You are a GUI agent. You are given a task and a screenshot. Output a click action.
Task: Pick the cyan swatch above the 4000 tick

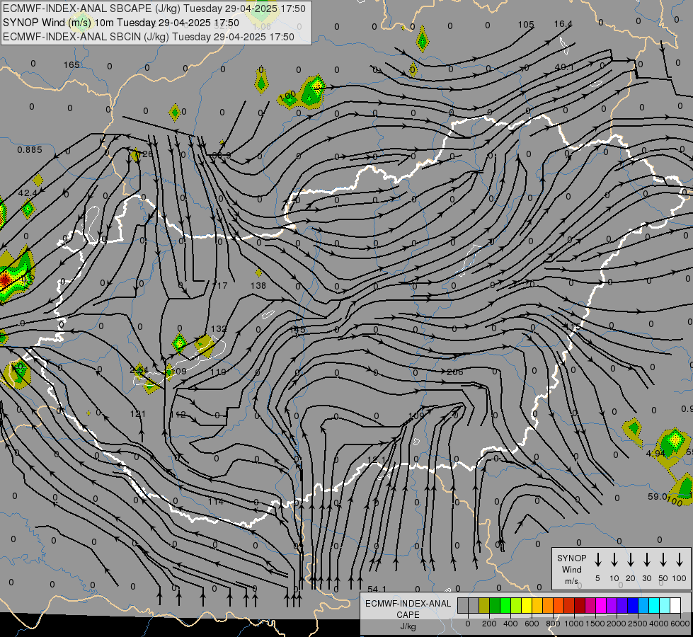coord(653,606)
